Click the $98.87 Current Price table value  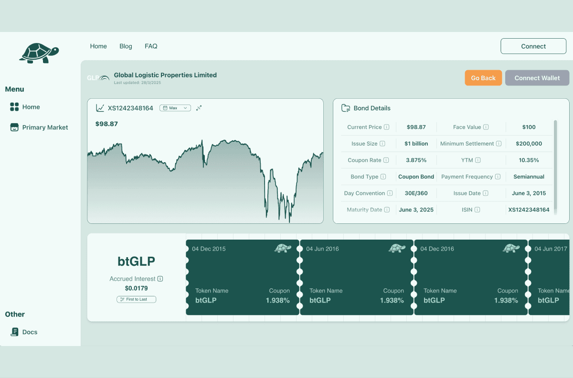[x=416, y=127]
